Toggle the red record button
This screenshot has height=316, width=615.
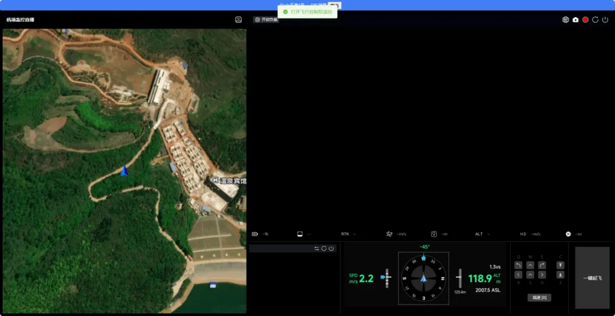585,20
